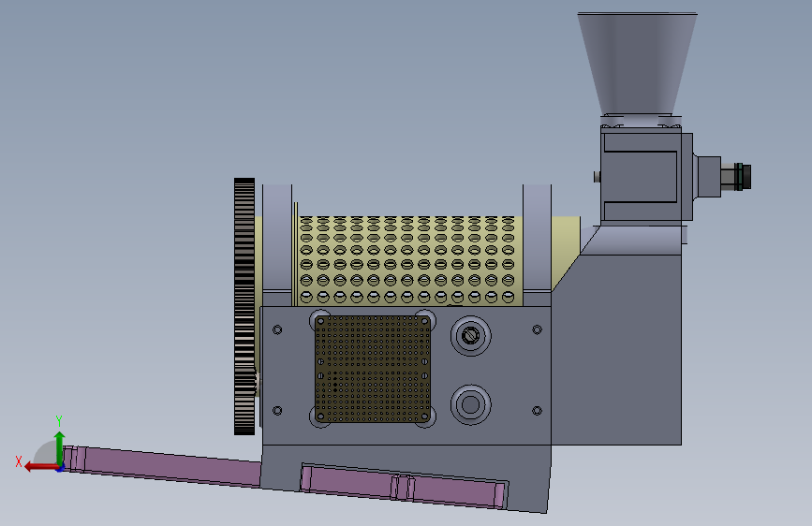Select the gearbox housing under the hopper
The height and width of the screenshot is (526, 812).
(642, 176)
